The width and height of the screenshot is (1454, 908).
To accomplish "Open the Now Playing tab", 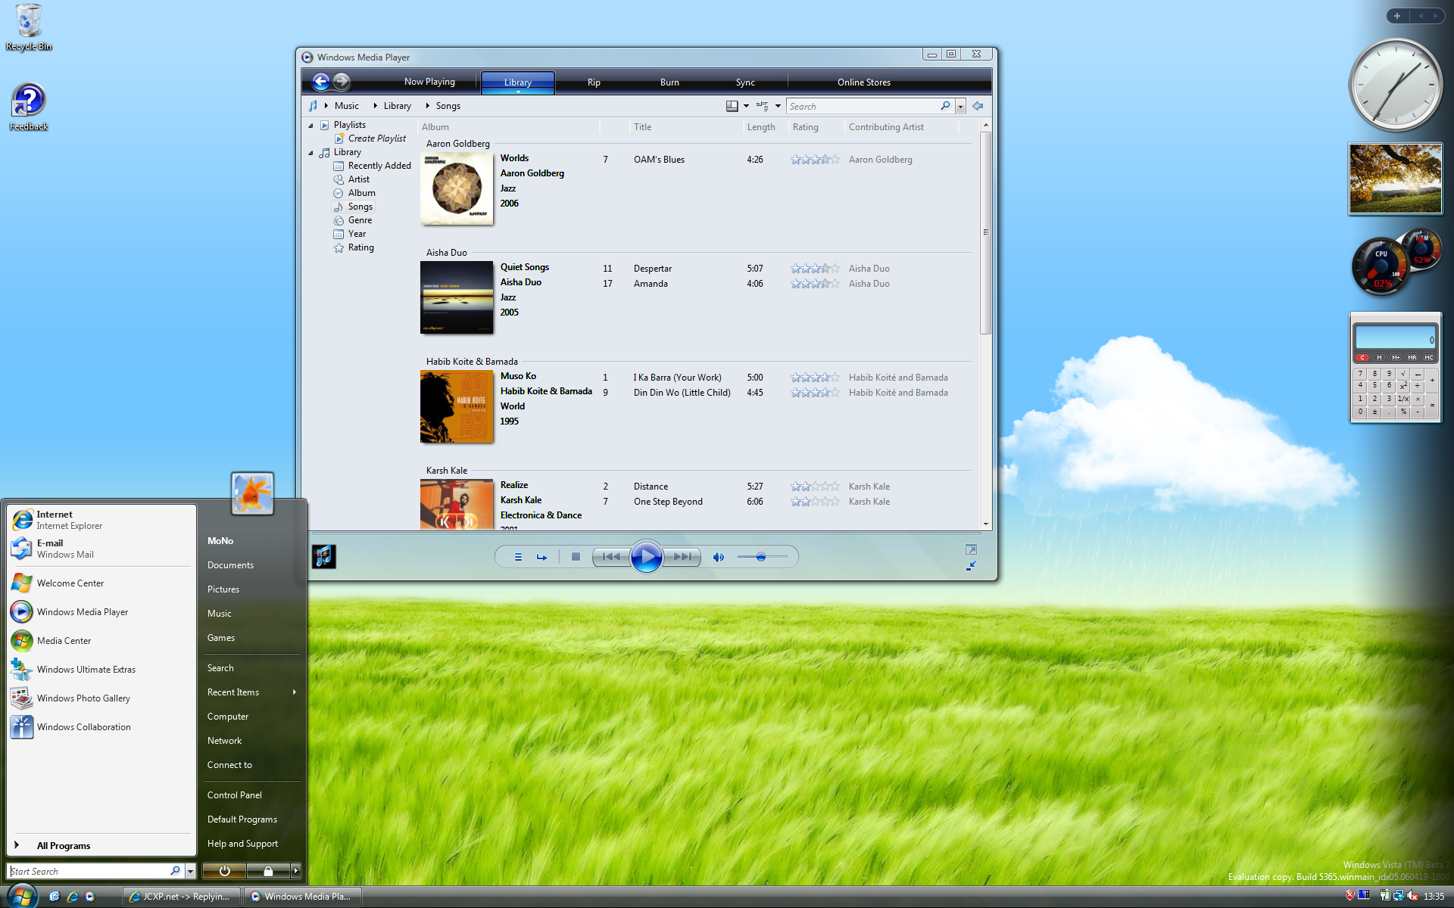I will (429, 82).
